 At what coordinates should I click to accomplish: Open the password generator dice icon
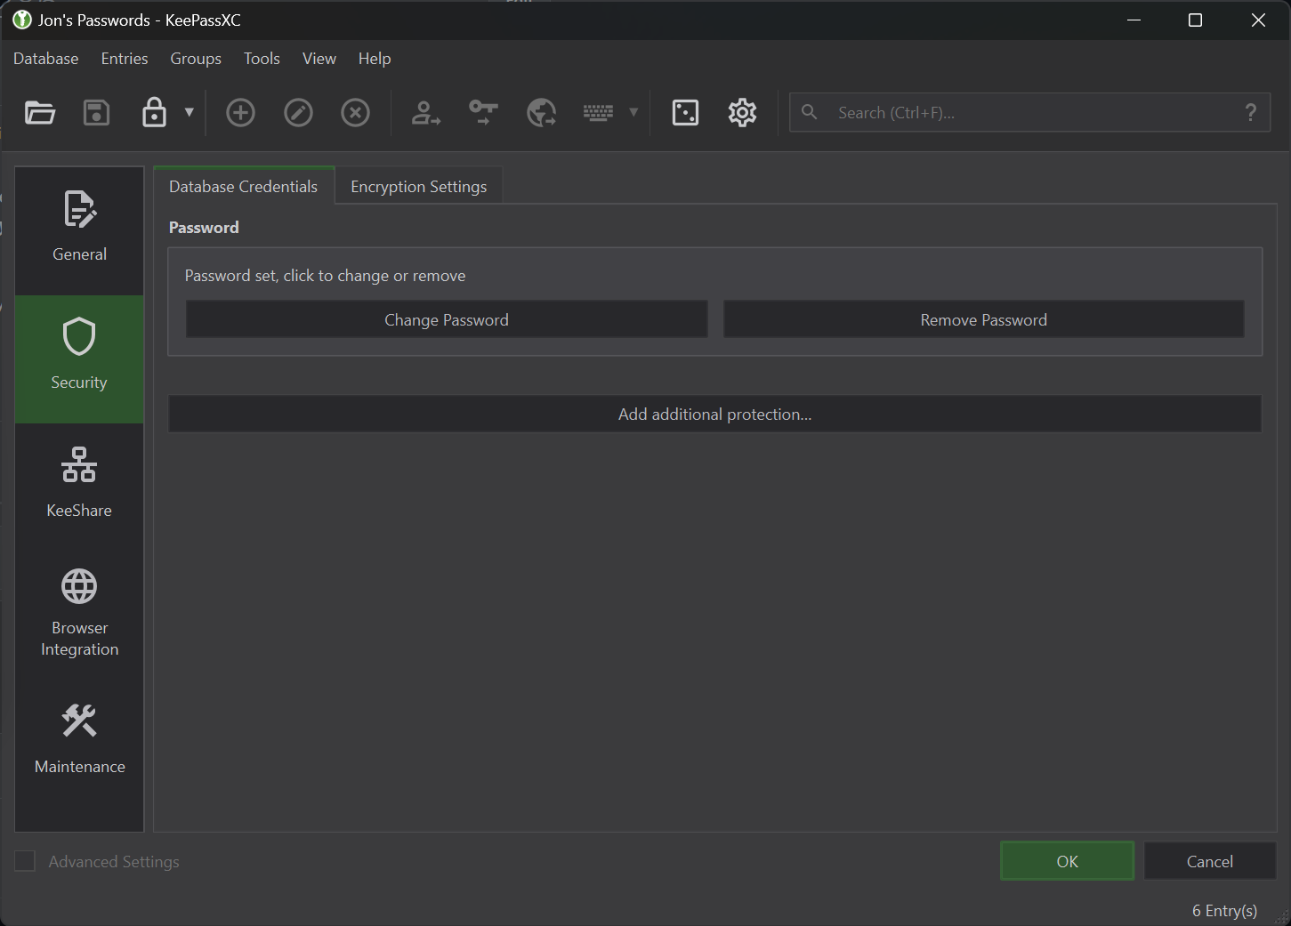pyautogui.click(x=685, y=113)
